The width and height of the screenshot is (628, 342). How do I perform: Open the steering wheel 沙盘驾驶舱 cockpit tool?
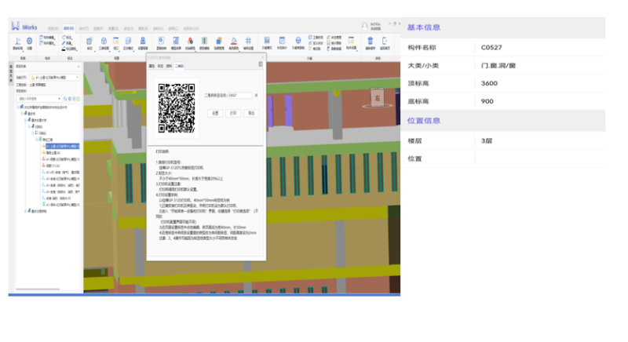[298, 43]
